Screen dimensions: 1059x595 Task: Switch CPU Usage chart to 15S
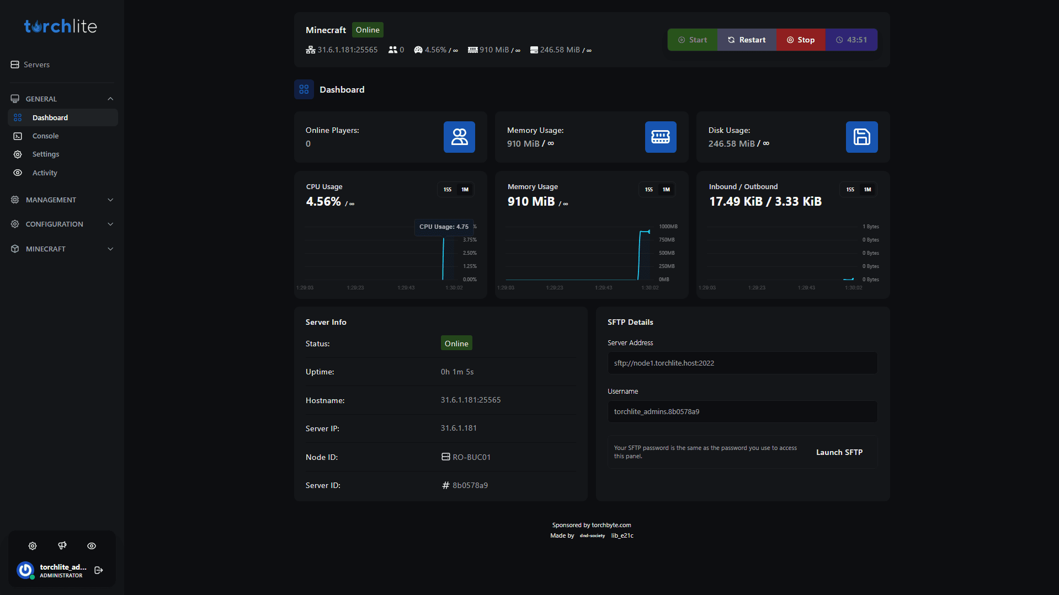[448, 190]
